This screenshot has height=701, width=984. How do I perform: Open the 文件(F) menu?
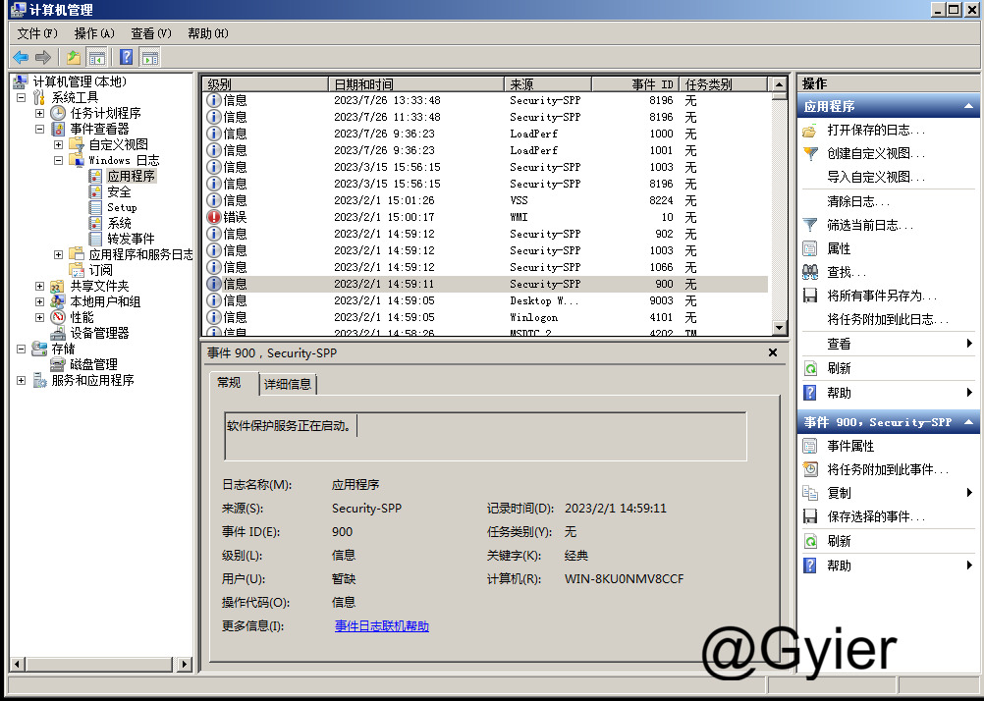click(37, 33)
